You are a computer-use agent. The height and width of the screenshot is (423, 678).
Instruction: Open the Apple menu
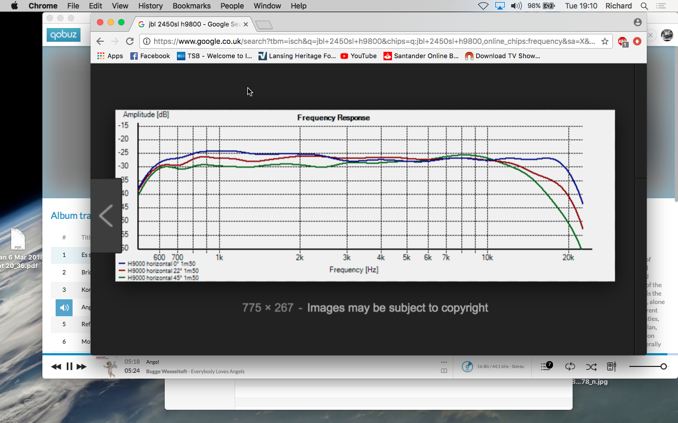14,6
